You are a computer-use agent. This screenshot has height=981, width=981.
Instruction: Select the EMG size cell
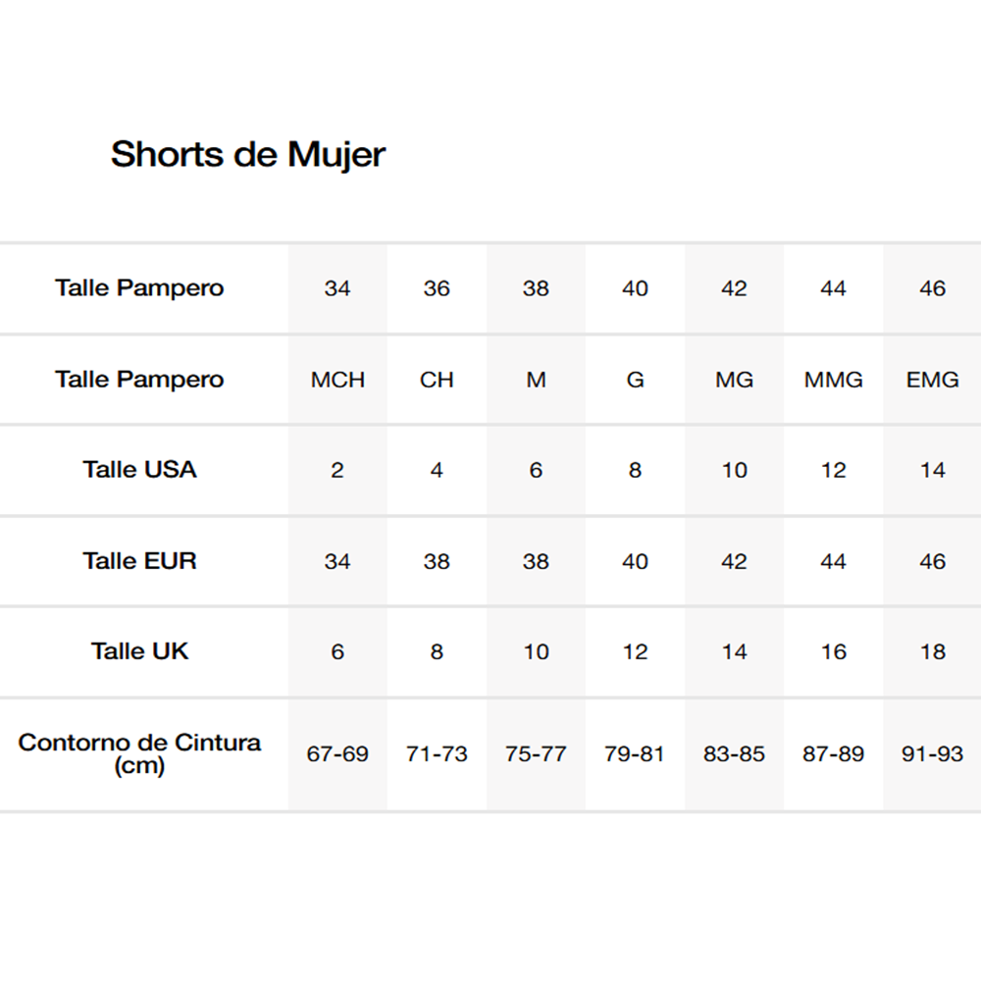[932, 380]
